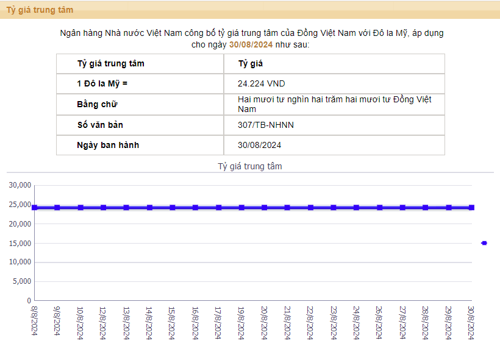Click the y-axis label 10,000
Screen dimensions: 500x352
coord(20,262)
